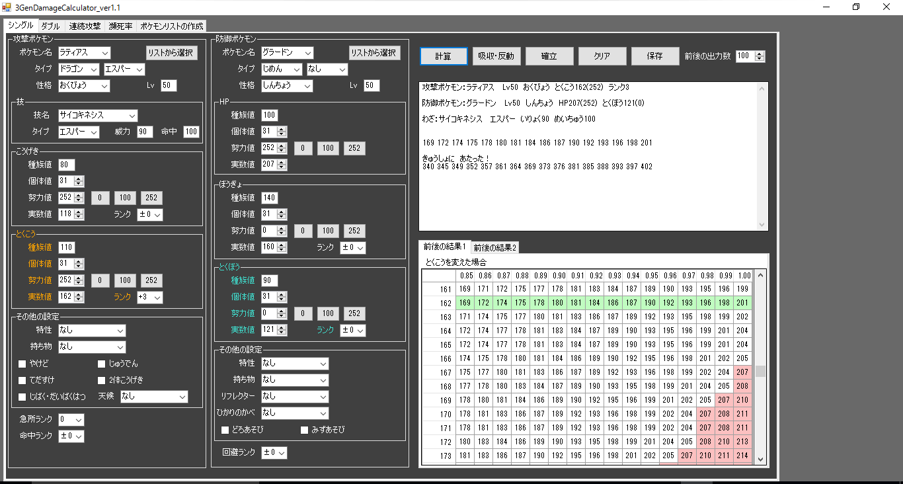Switch to the 瀕死率 tab
Viewport: 903px width, 484px height.
coord(119,26)
